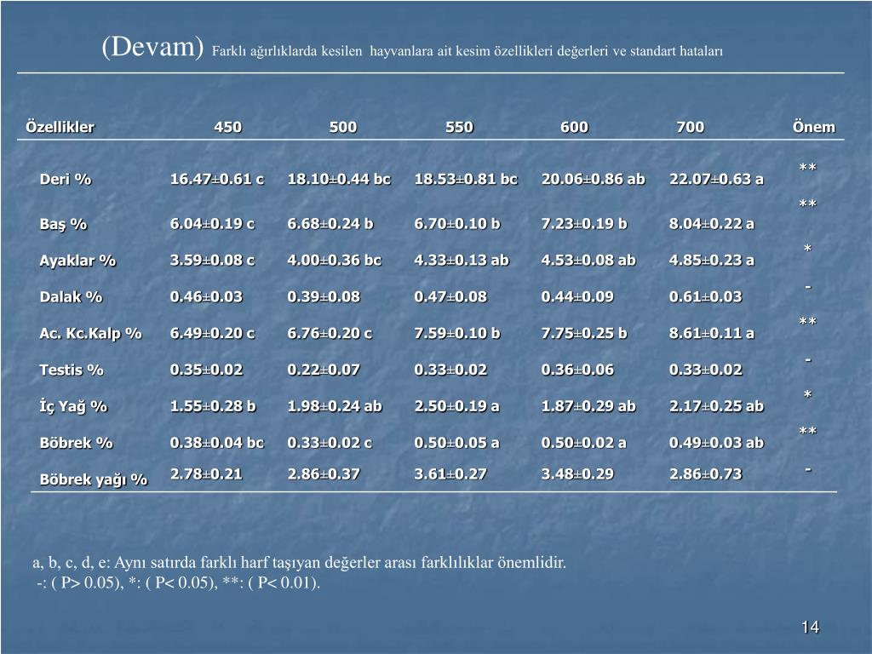Viewport: 872px width, 654px height.
Task: Click the value '2.78±0.21'
Action: pos(206,474)
